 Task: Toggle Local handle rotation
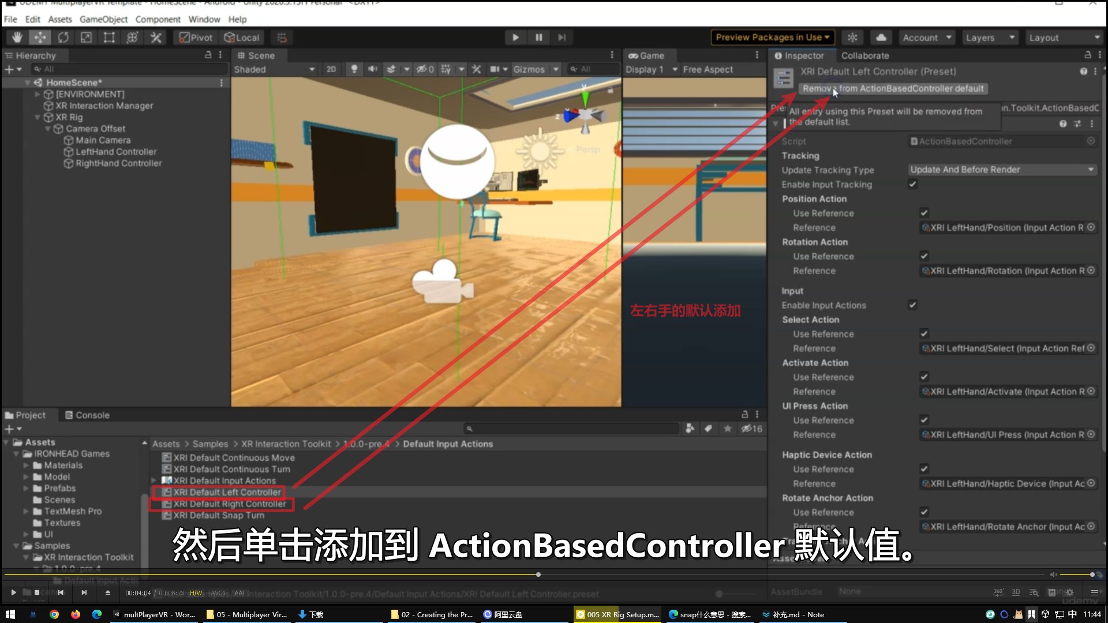tap(242, 37)
